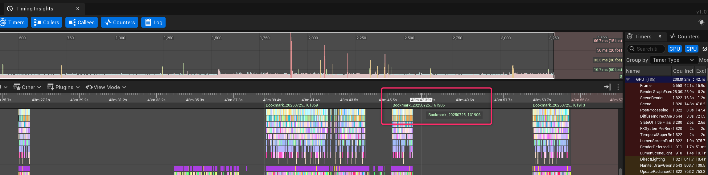Image resolution: width=708 pixels, height=175 pixels.
Task: Toggle the CPU timer filter
Action: pyautogui.click(x=691, y=49)
